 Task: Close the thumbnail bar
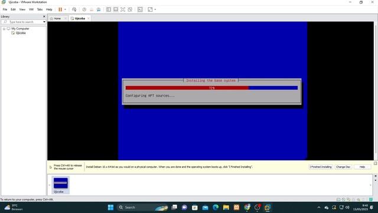click(x=376, y=176)
